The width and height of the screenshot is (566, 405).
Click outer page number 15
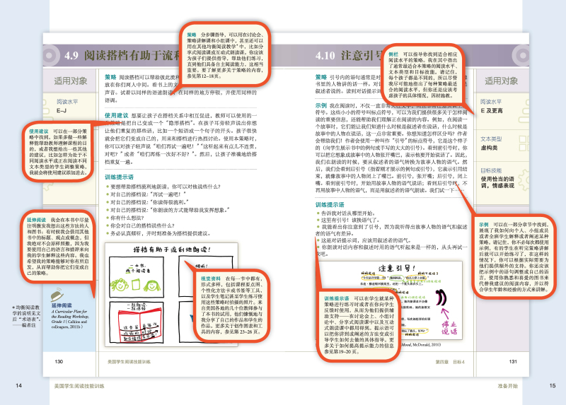[553, 385]
